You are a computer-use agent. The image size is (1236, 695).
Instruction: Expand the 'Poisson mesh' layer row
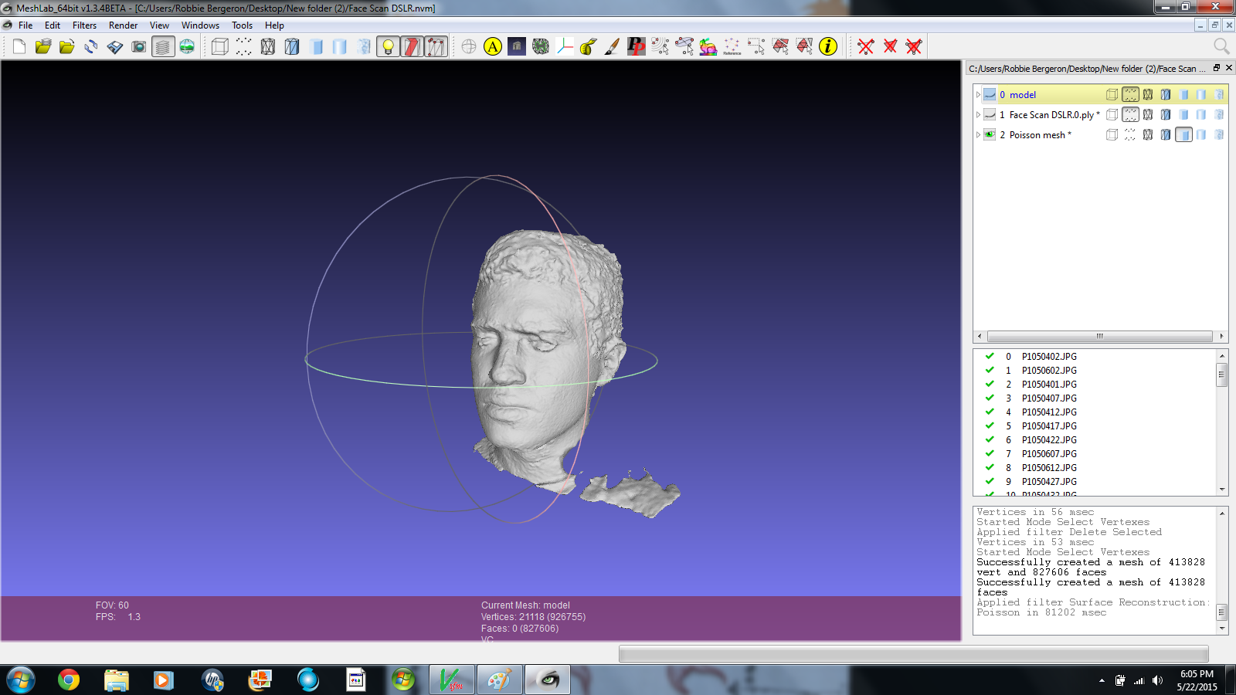pos(978,135)
